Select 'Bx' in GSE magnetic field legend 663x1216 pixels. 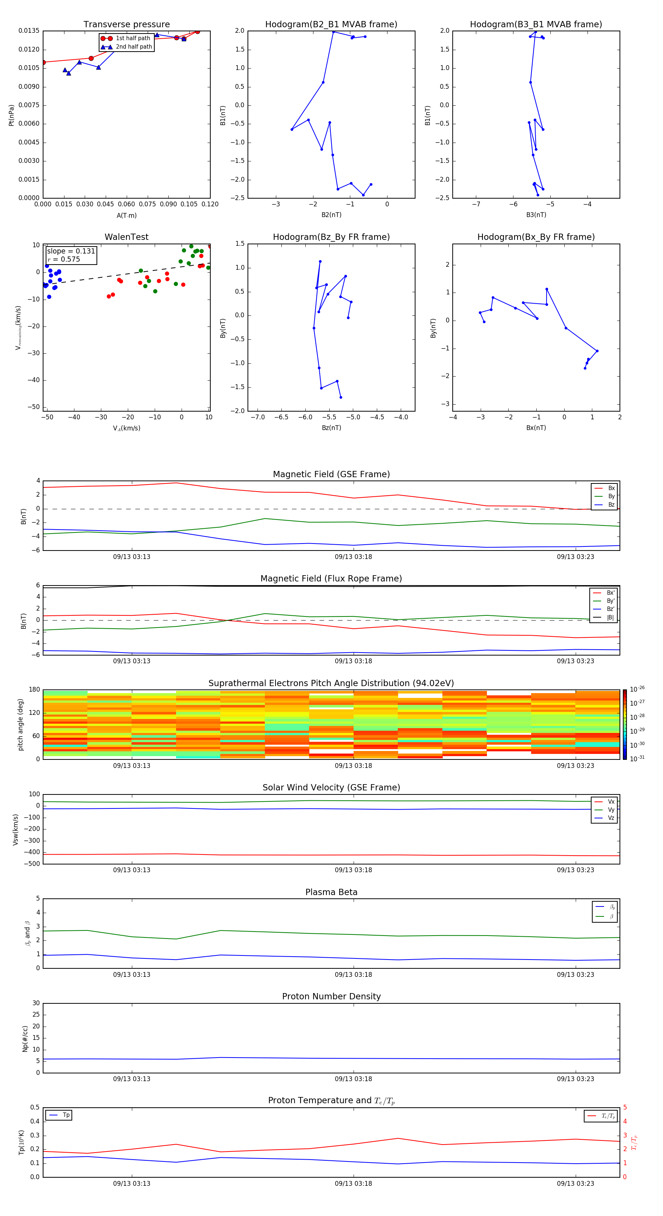[x=604, y=488]
